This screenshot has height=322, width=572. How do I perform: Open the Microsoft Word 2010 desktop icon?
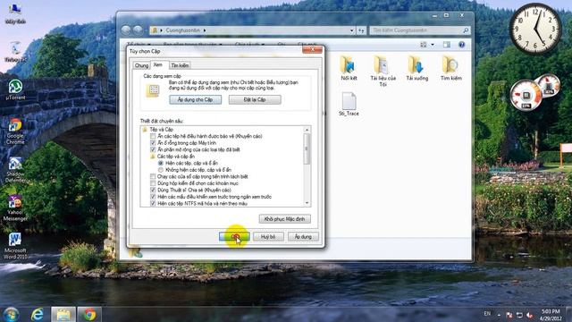click(x=15, y=246)
